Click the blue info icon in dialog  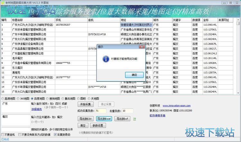click(106, 59)
